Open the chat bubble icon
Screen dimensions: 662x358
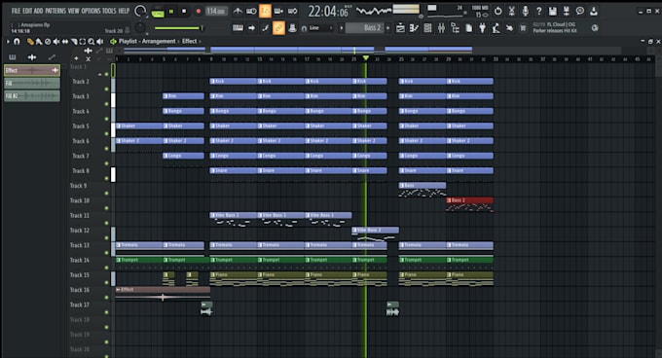click(580, 11)
